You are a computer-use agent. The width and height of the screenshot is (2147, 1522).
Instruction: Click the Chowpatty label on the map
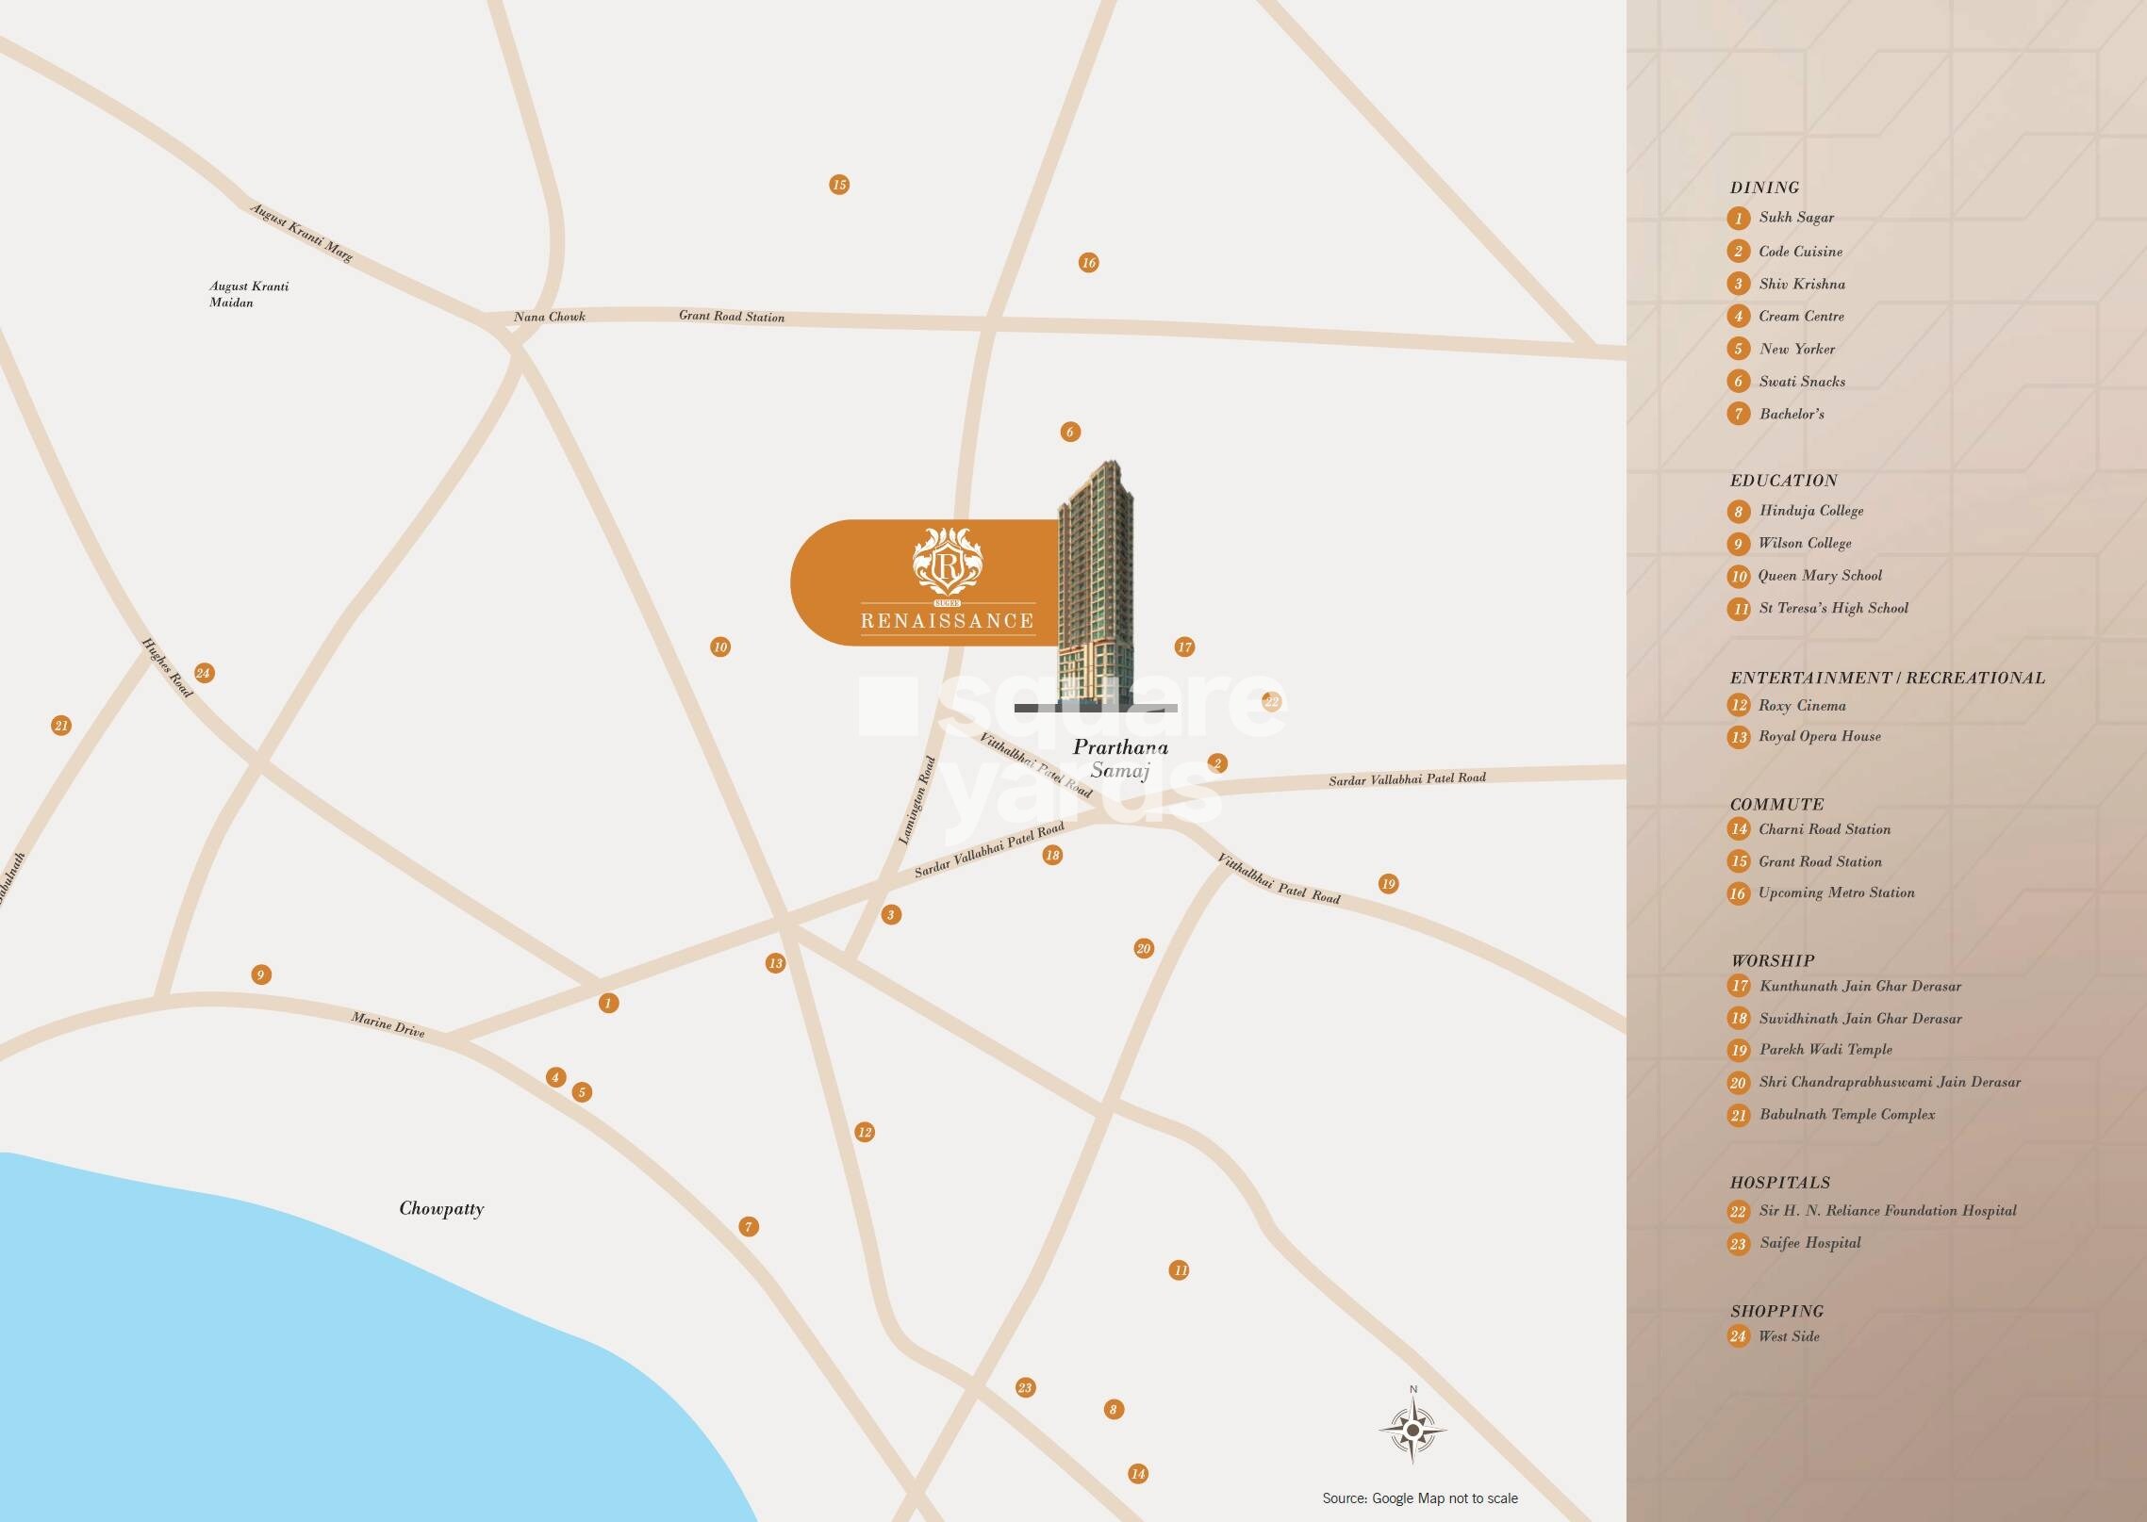(441, 1208)
